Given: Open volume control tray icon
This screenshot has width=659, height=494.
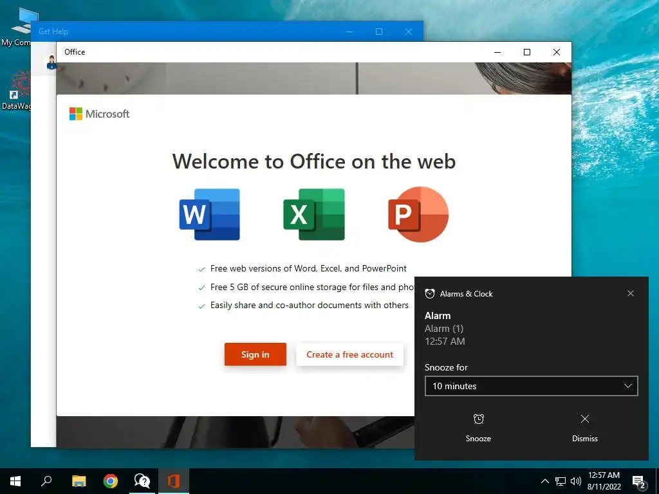Looking at the screenshot, I should tap(575, 481).
